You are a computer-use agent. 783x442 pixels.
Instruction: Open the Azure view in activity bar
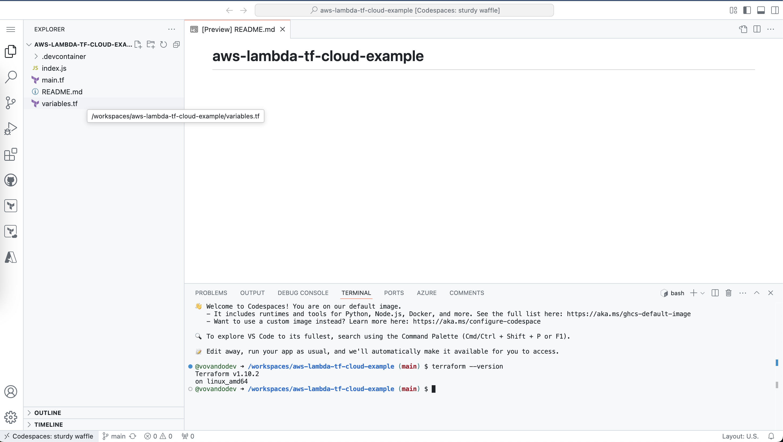coord(11,257)
